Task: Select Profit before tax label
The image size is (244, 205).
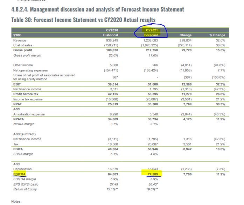Action: click(x=26, y=94)
